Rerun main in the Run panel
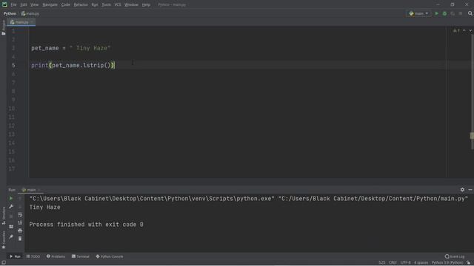 [11, 198]
